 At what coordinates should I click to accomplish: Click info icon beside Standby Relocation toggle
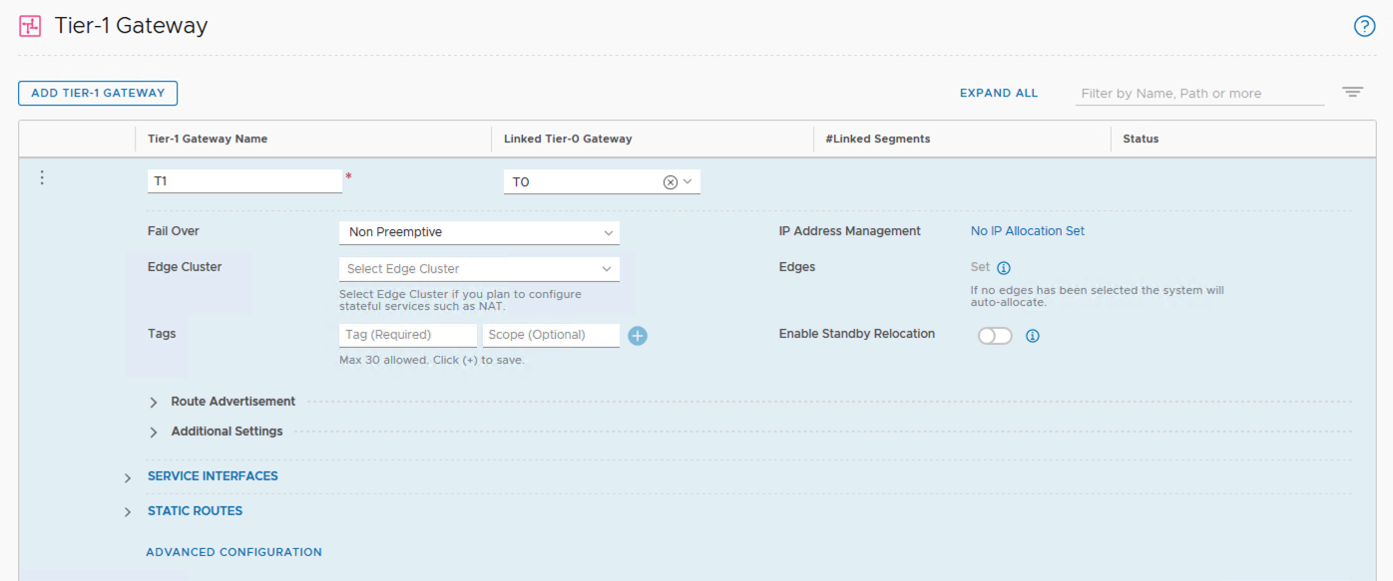pyautogui.click(x=1033, y=336)
